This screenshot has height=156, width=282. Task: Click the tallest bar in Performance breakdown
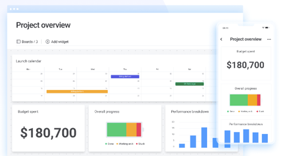coord(204,137)
